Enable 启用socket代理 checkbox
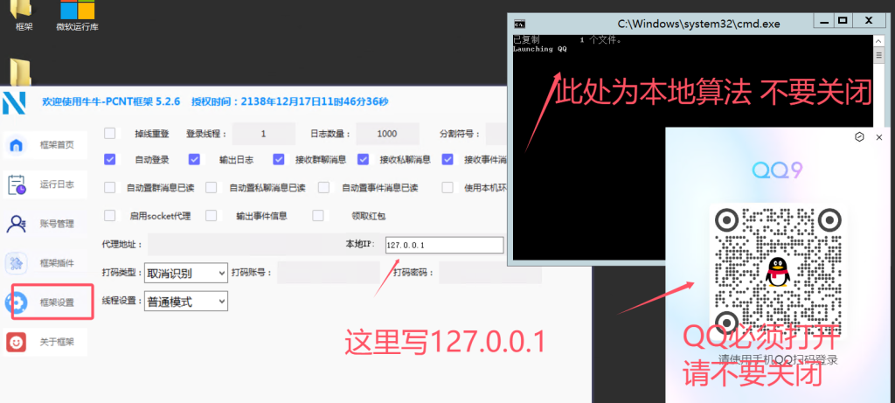Screen dimensions: 895x403 pyautogui.click(x=109, y=215)
